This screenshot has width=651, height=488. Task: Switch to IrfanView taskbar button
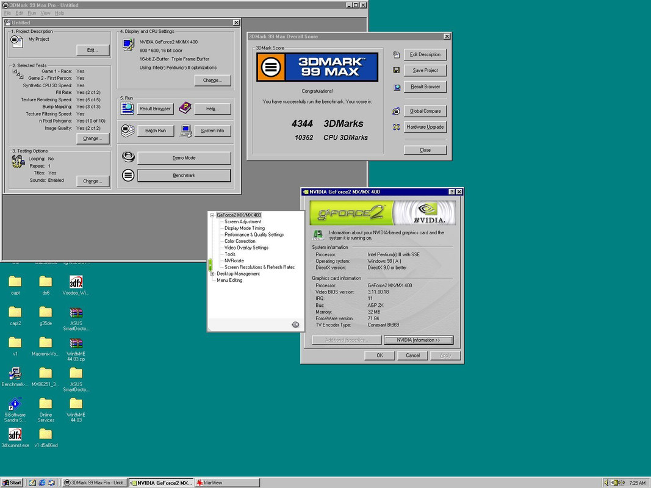click(227, 483)
